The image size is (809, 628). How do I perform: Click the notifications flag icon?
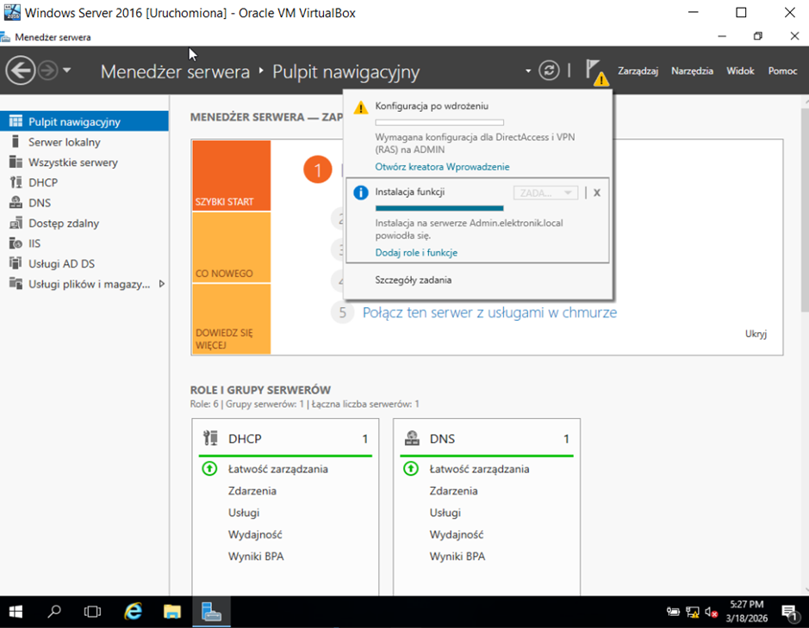[594, 71]
